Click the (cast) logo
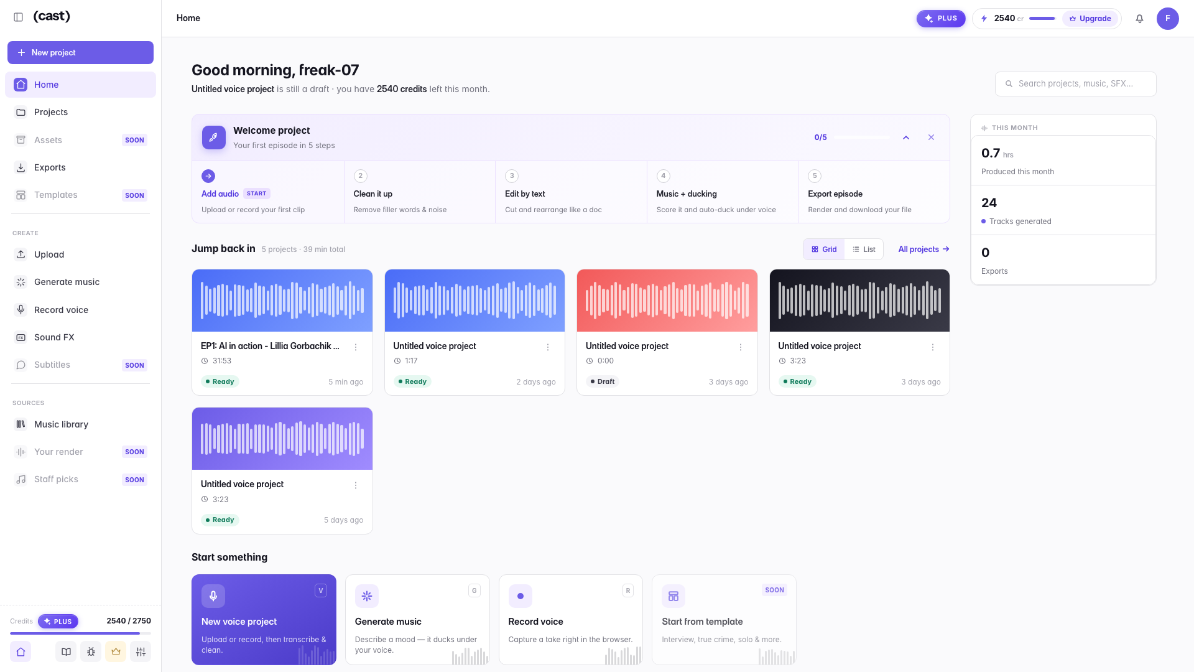This screenshot has width=1194, height=672. pos(52,16)
